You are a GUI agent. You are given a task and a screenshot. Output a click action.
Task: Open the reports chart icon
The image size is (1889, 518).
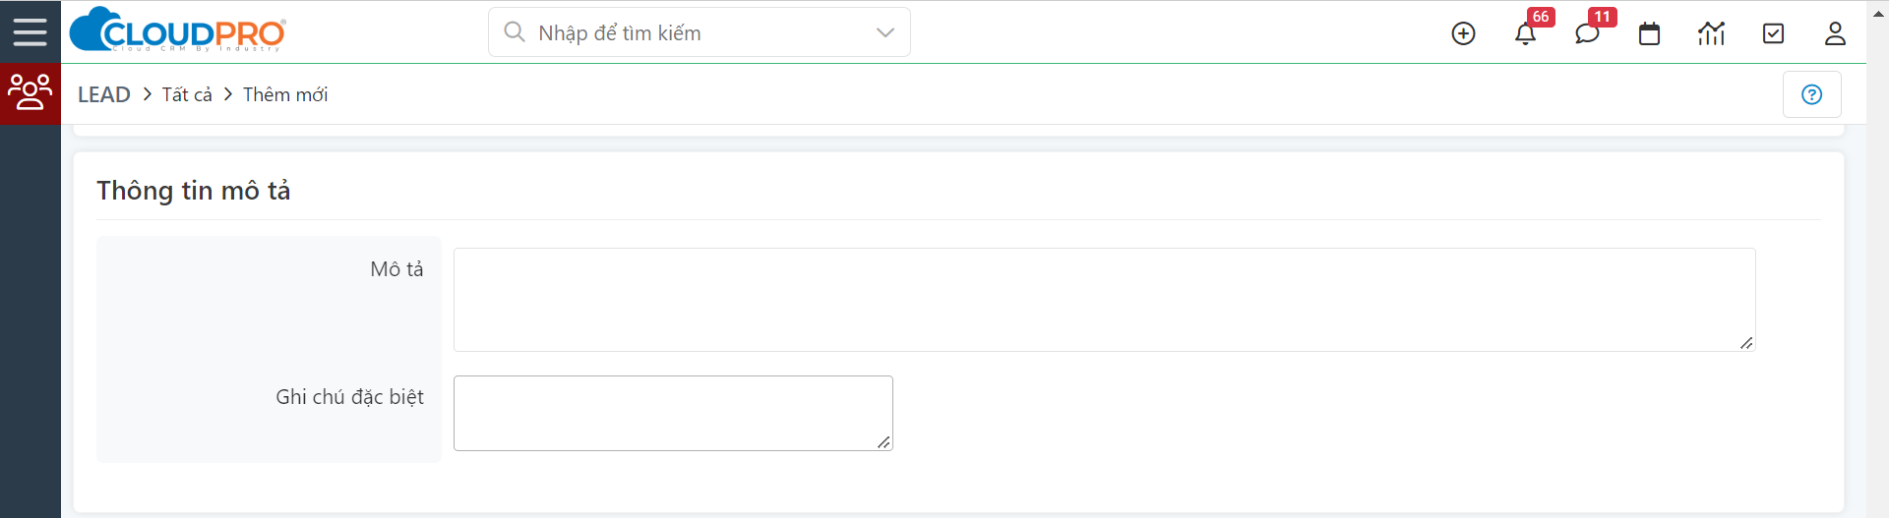pos(1711,33)
